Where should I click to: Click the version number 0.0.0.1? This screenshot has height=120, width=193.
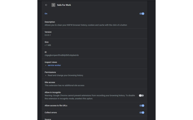[x=48, y=35]
